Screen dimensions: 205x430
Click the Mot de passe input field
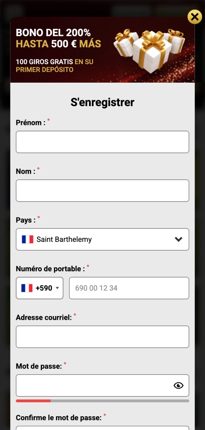click(94, 385)
